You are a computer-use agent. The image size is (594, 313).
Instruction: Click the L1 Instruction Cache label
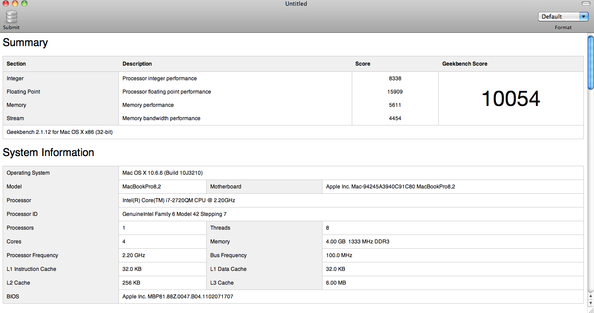click(x=31, y=269)
